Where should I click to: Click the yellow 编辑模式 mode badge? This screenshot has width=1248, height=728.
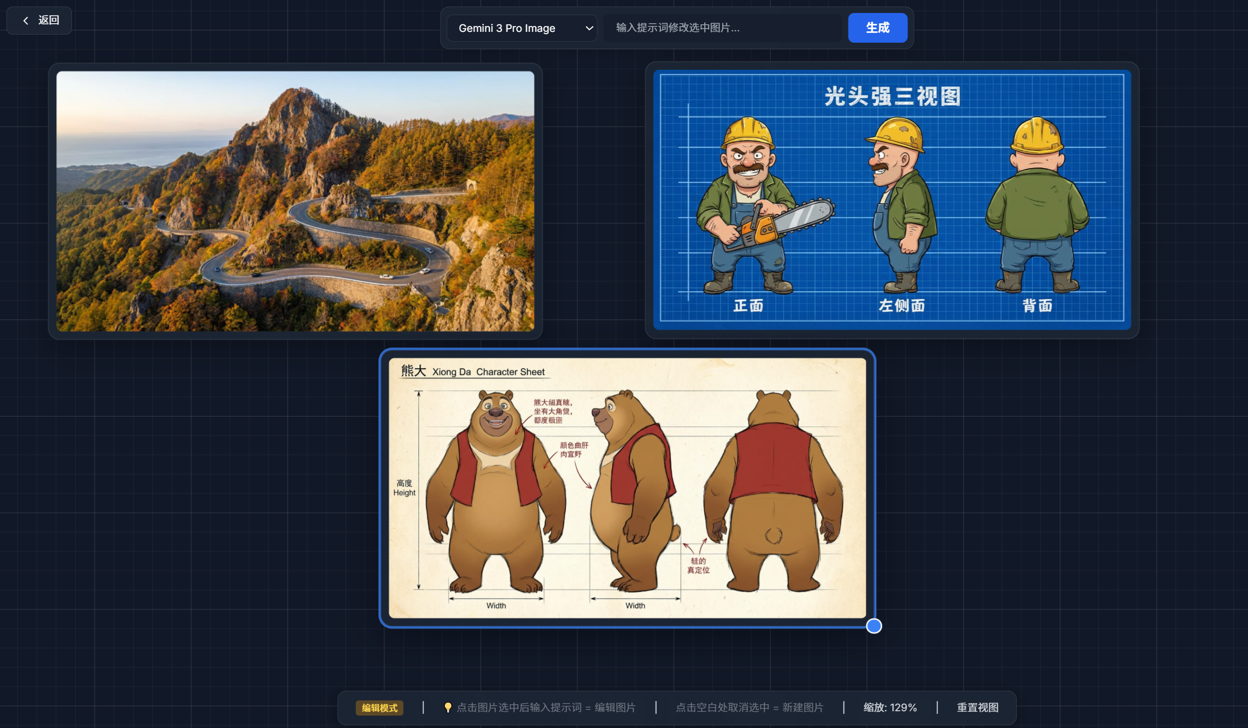pos(379,707)
